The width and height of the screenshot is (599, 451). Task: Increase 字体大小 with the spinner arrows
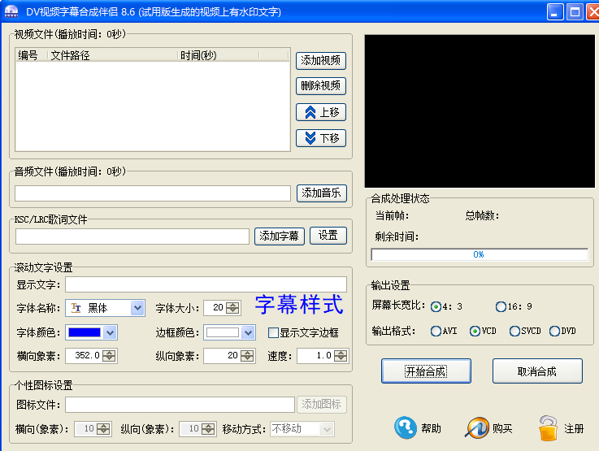[x=233, y=305]
